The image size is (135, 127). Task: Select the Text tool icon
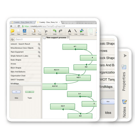click(70, 31)
